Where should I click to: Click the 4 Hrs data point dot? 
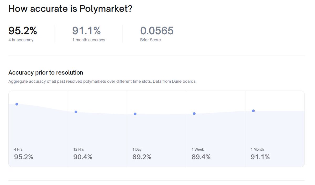17,104
